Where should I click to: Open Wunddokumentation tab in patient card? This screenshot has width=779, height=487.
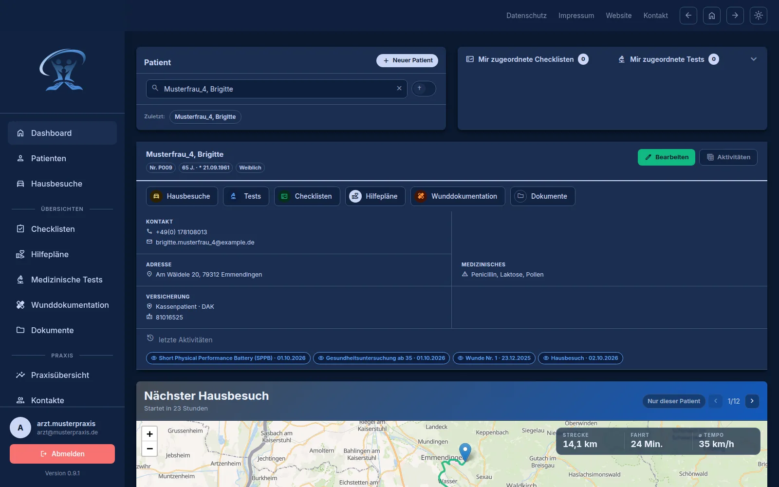(458, 196)
